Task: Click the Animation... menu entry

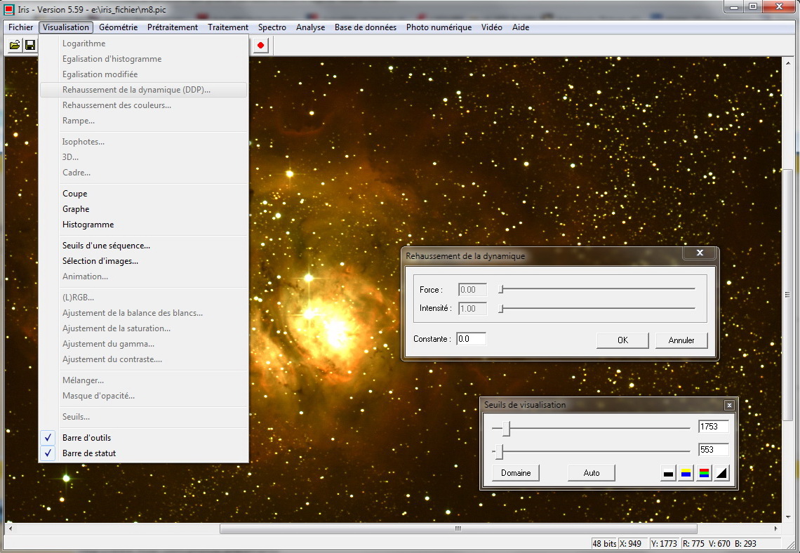Action: (144, 276)
